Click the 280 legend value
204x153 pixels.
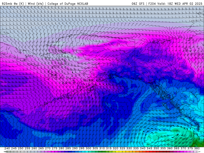pos(61,148)
